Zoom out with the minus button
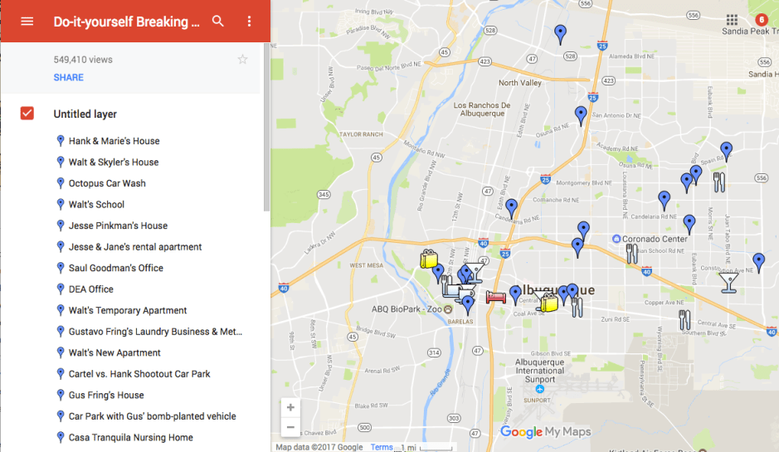 [290, 427]
